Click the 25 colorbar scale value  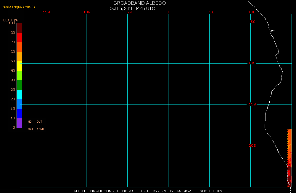pos(13,90)
